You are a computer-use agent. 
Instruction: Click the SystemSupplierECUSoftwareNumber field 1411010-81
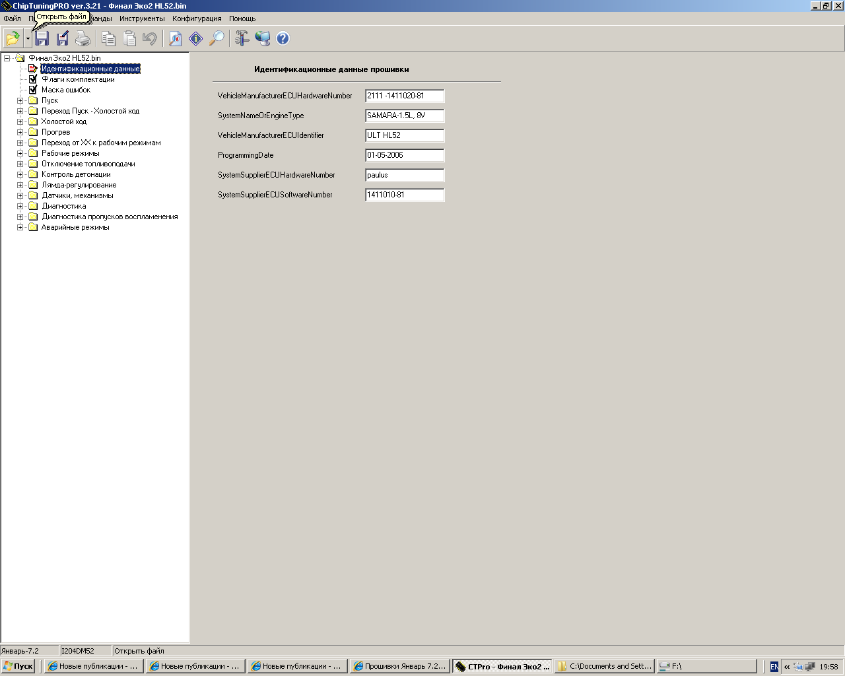pyautogui.click(x=405, y=195)
